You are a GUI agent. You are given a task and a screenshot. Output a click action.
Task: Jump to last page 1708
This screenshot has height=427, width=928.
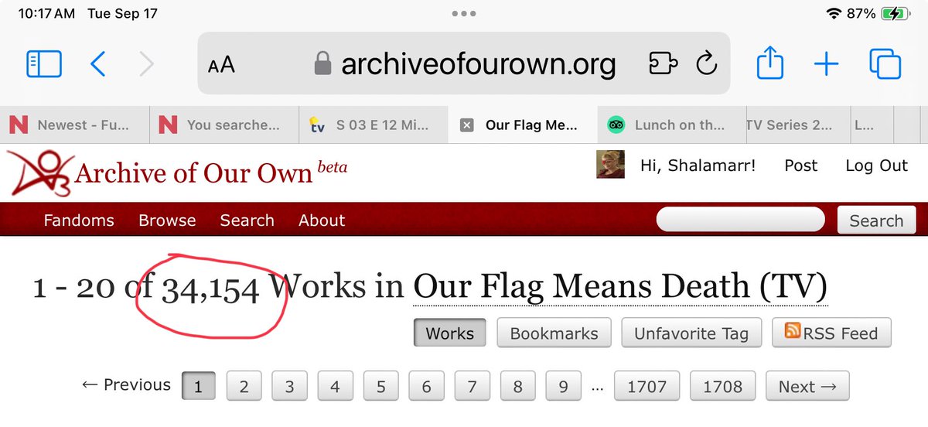pyautogui.click(x=722, y=386)
